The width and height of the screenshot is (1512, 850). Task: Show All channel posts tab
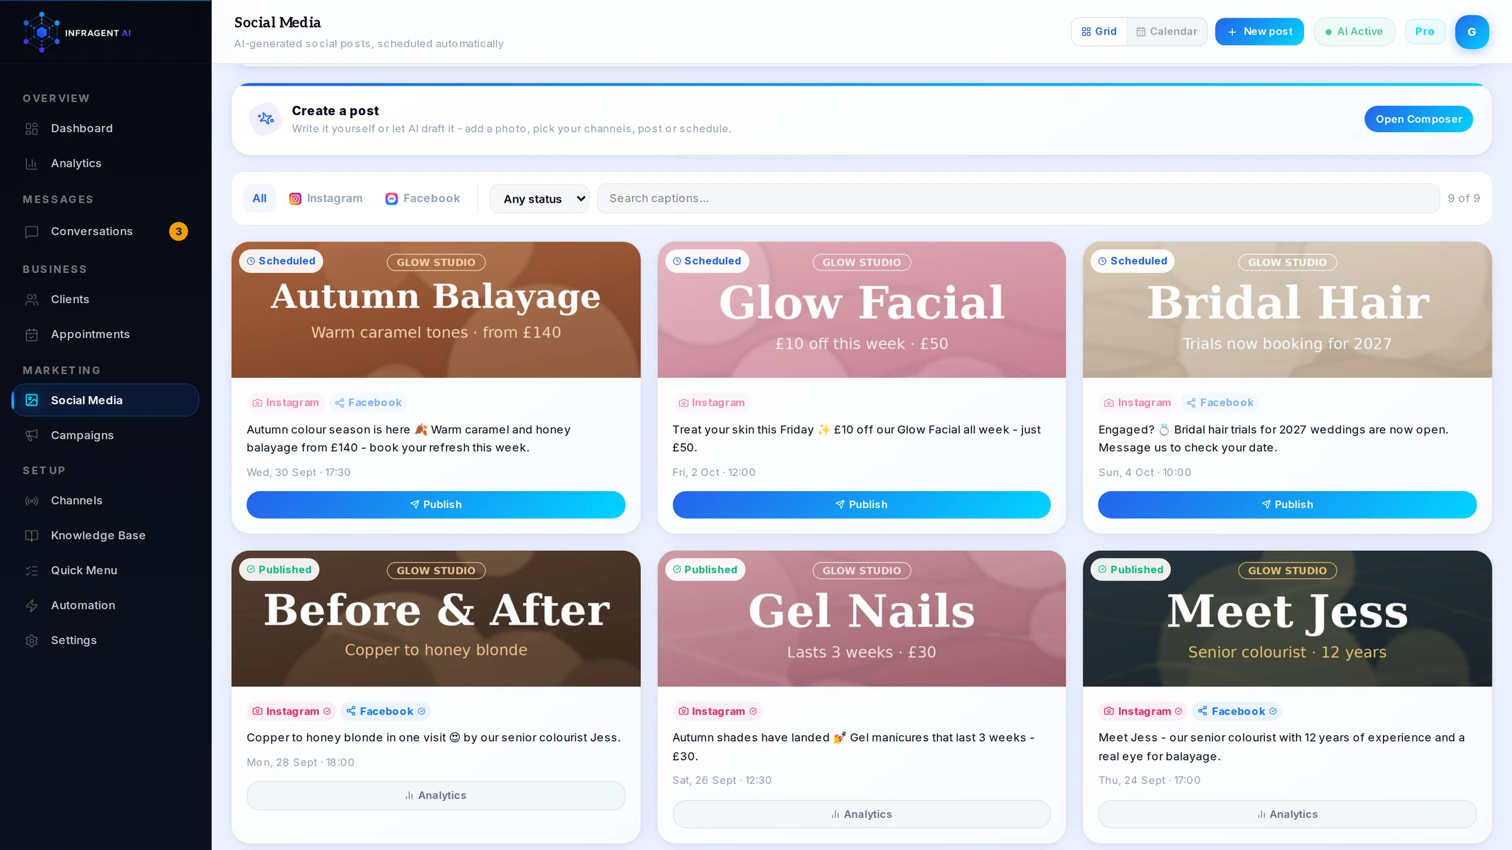tap(260, 198)
